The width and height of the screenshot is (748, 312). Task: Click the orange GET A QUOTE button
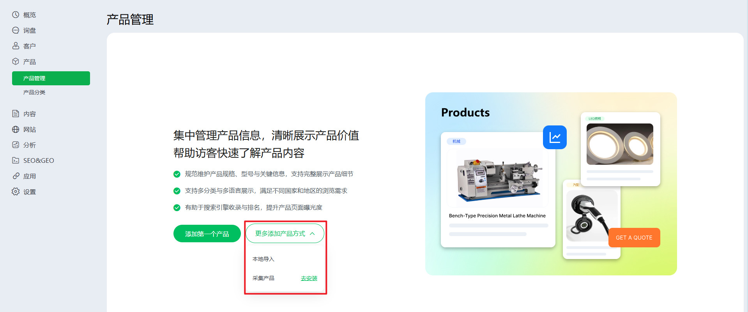pos(634,238)
